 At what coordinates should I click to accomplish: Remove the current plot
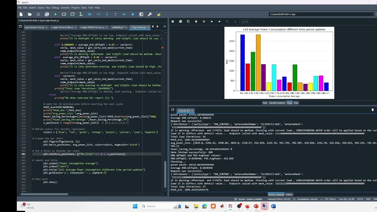pos(196,21)
